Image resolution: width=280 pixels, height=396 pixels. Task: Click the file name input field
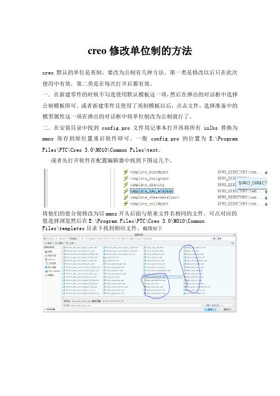pyautogui.click(x=136, y=305)
